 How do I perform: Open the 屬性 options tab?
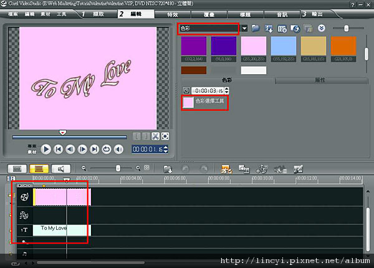(x=320, y=80)
